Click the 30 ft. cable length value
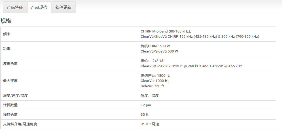This screenshot has height=133, width=282. [145, 114]
